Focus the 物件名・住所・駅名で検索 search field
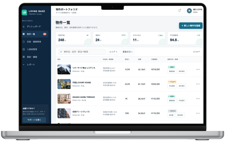 (x=82, y=52)
